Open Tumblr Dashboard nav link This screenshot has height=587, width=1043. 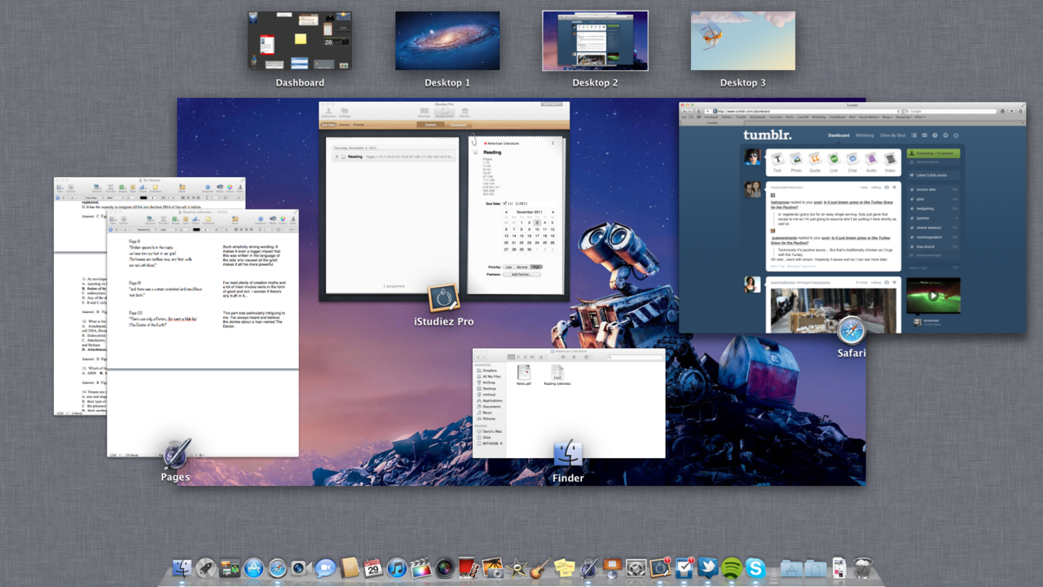(x=839, y=135)
